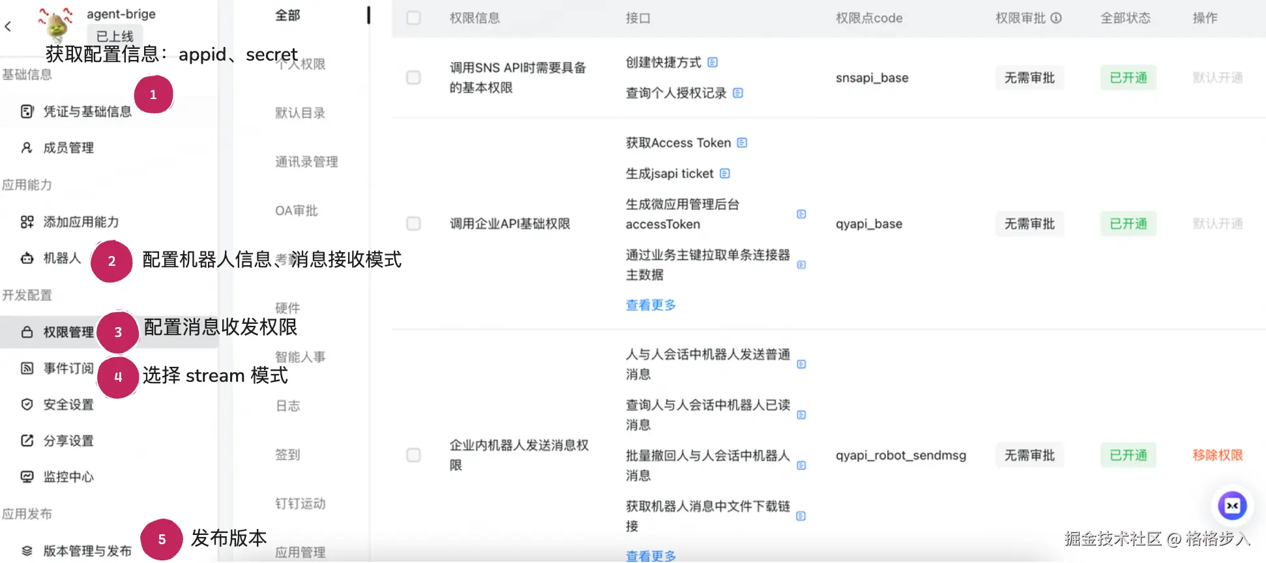Screen dimensions: 1266x563
Task: Select the checkbox for 调用企业API基础权限 row
Action: coord(413,224)
